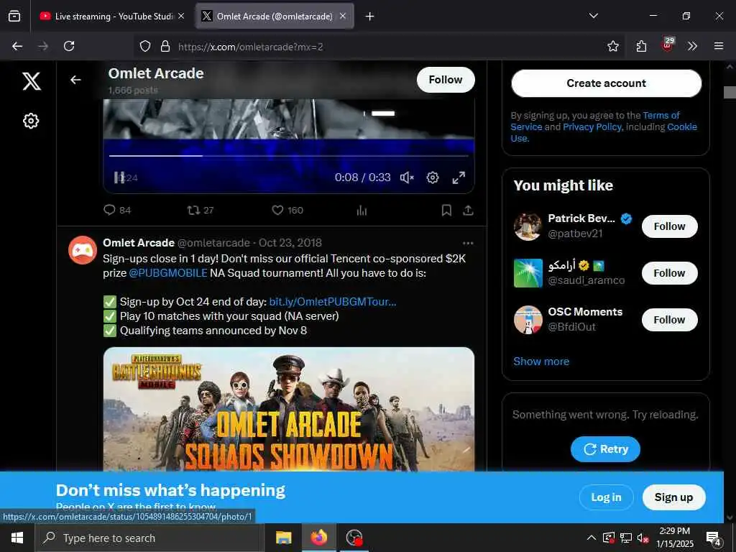This screenshot has width=736, height=552.
Task: Open the Windows Start menu
Action: (17, 538)
